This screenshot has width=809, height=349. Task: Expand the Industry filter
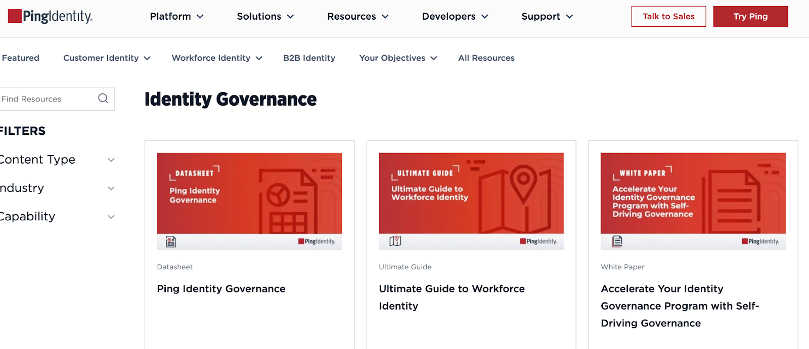[x=57, y=188]
